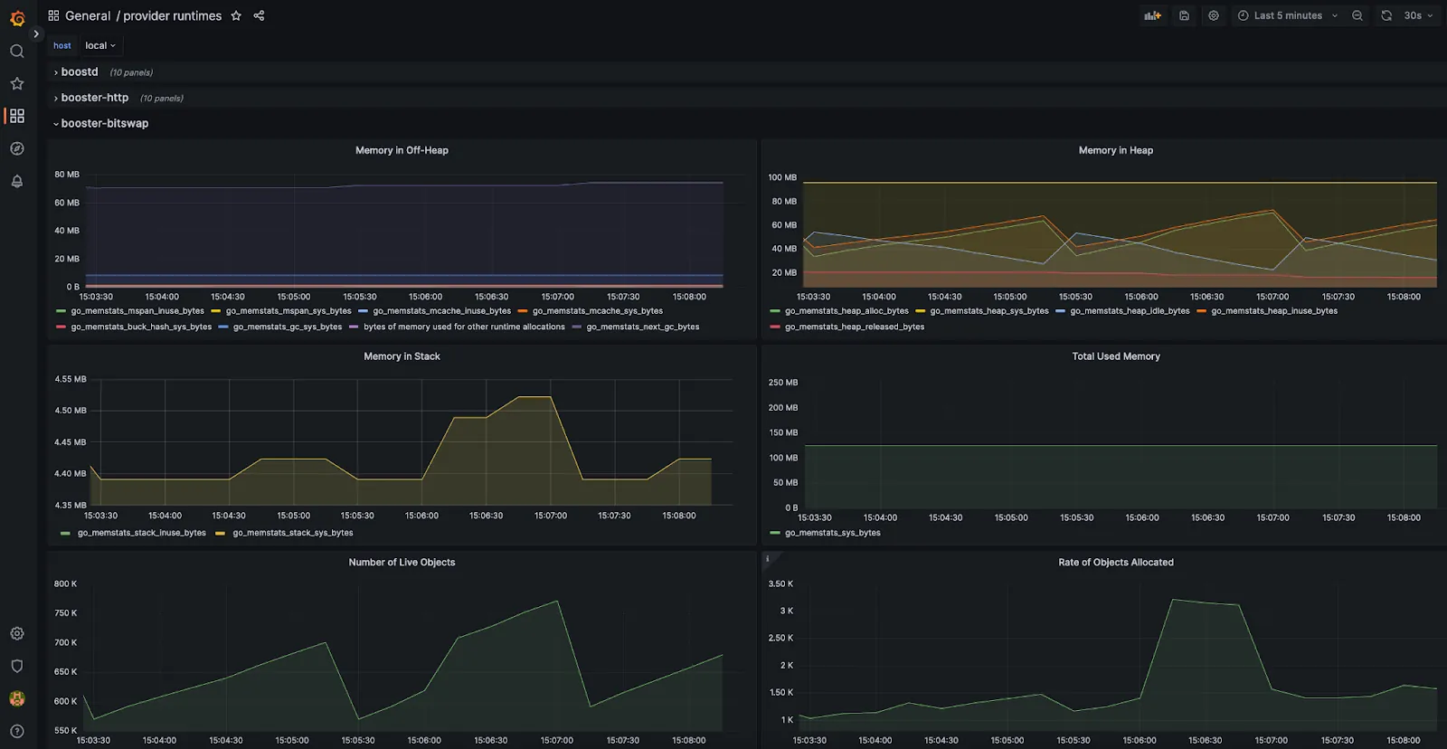The height and width of the screenshot is (749, 1447).
Task: Expand the boostd row
Action: 79,72
